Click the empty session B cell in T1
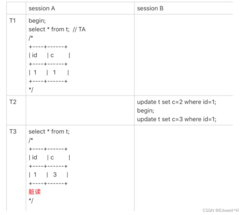Image resolution: width=243 pixels, height=215 pixels. click(184, 55)
